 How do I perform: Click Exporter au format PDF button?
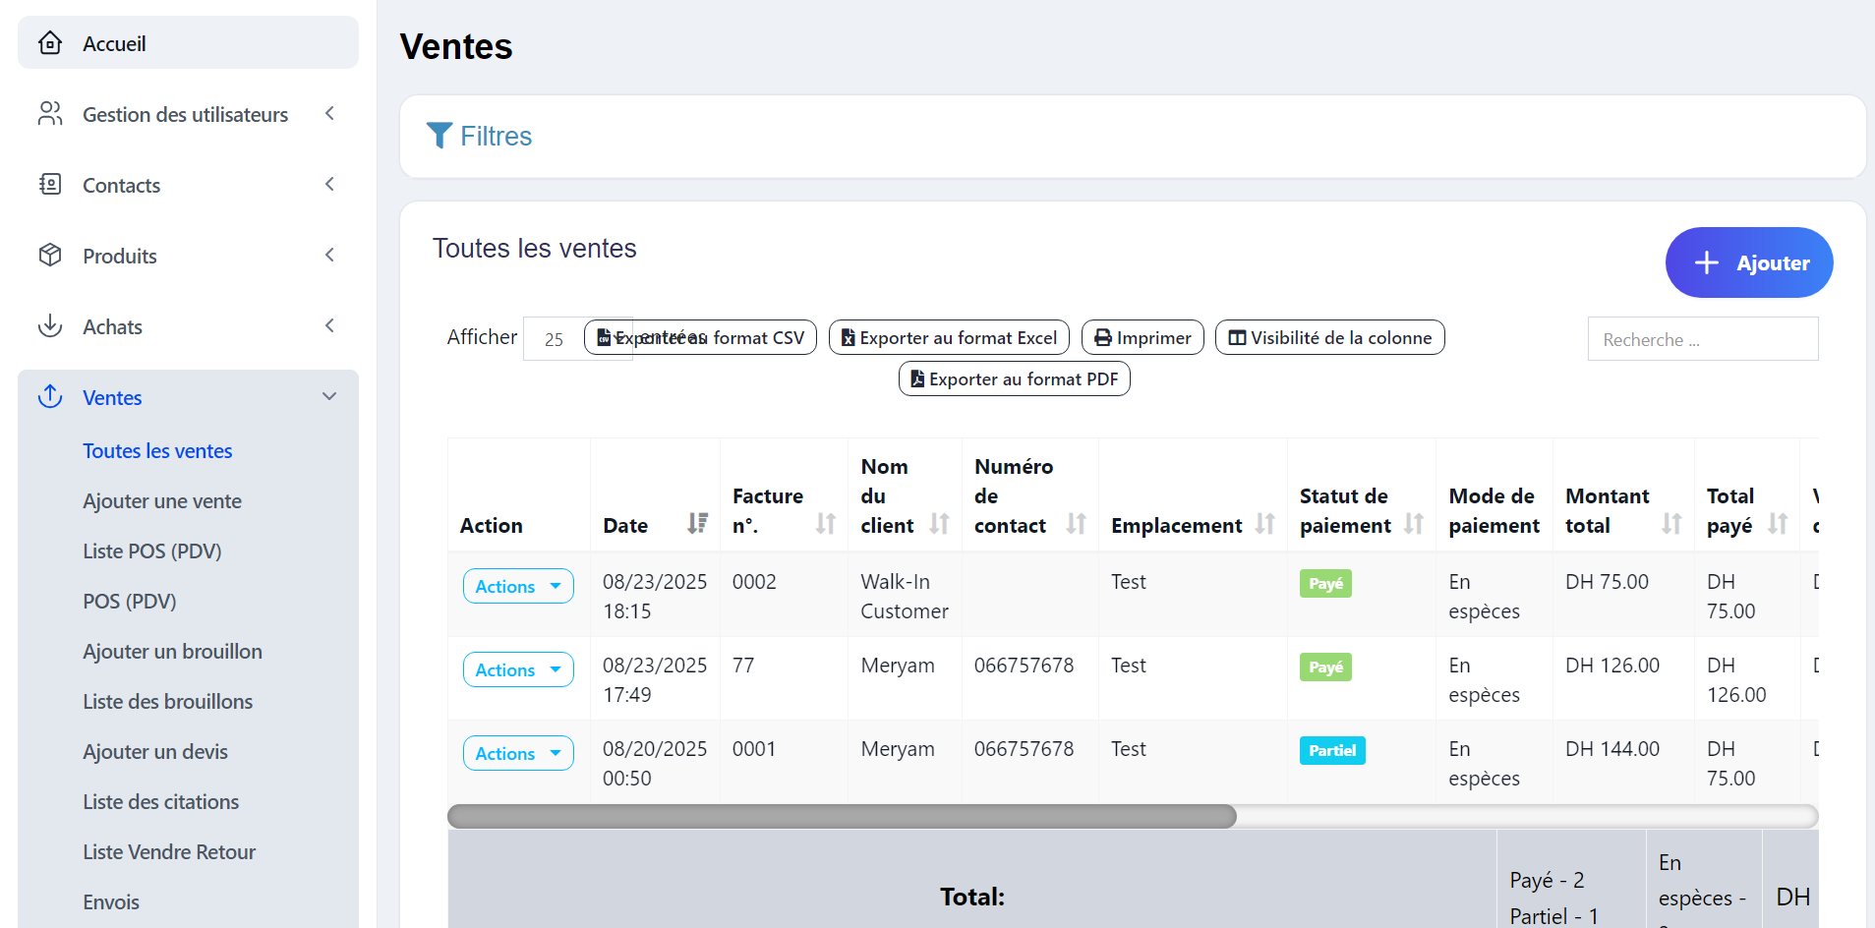[x=1014, y=379]
